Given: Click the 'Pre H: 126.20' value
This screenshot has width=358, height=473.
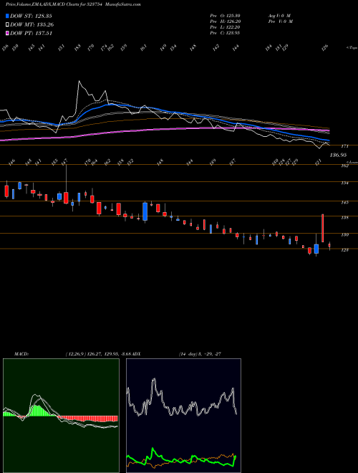Looking at the screenshot, I should pos(225,21).
